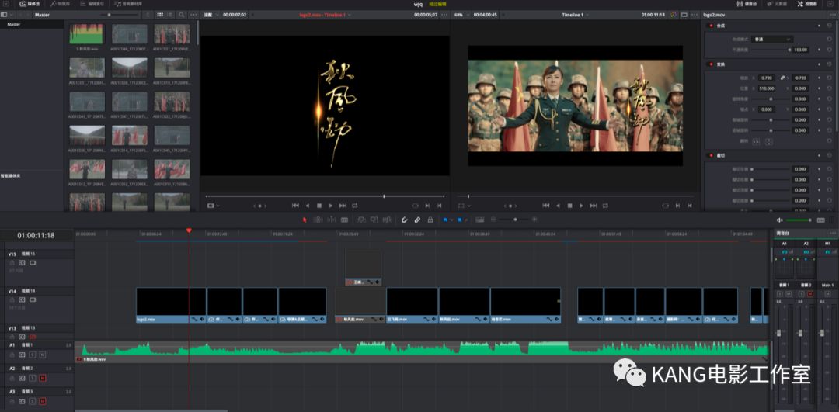
Task: Open media pool search
Action: [x=182, y=15]
